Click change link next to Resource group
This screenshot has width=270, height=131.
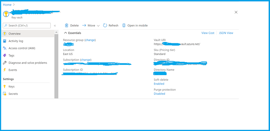coord(90,40)
